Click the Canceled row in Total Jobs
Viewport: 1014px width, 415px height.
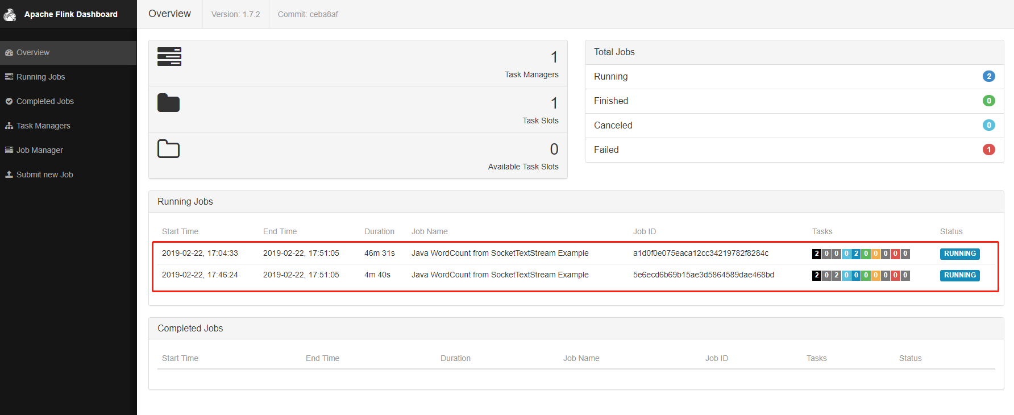pos(794,125)
